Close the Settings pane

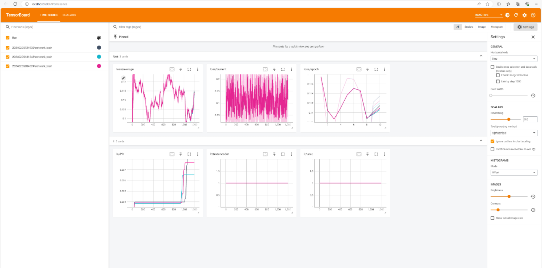click(533, 37)
